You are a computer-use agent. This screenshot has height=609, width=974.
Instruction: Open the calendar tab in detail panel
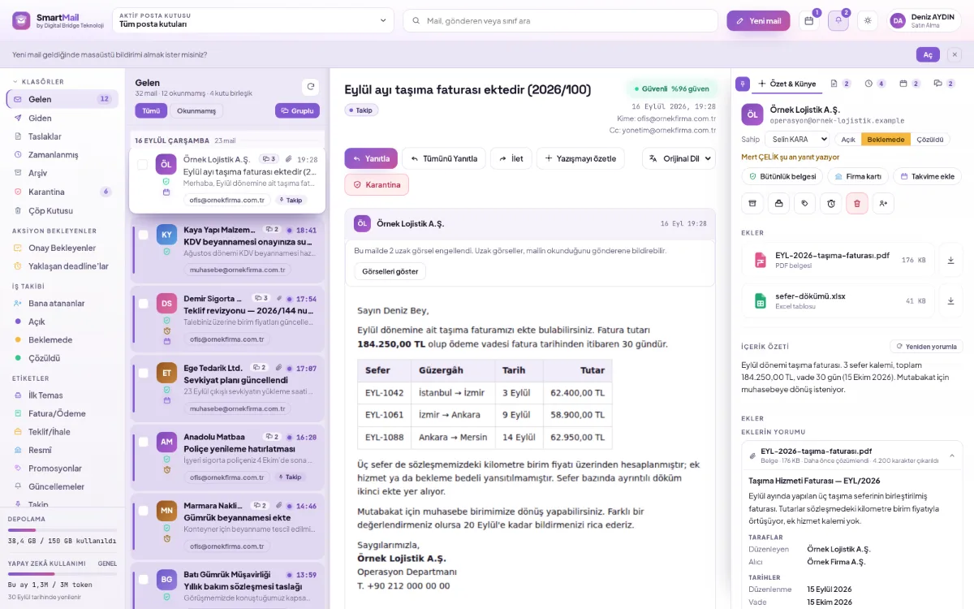click(x=910, y=84)
